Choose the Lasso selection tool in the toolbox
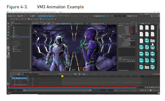Viewport: 165px width, 101px height. (x=8, y=26)
